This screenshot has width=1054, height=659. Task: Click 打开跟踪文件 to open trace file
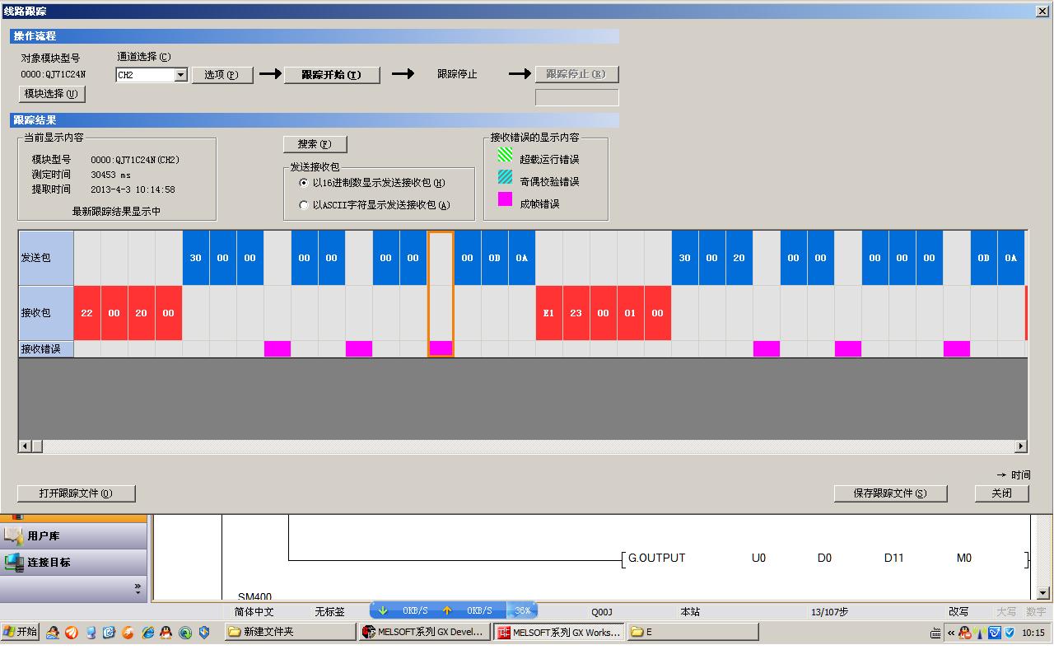pyautogui.click(x=76, y=493)
